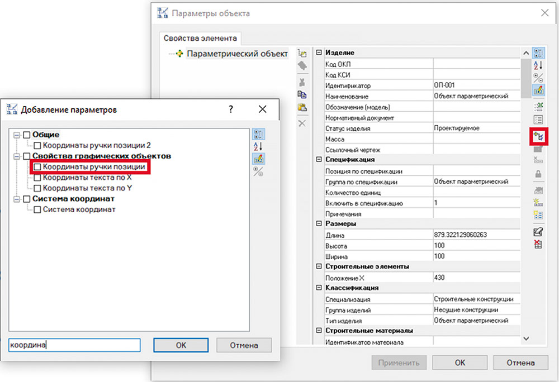This screenshot has height=382, width=559.
Task: Collapse the Изделие property section
Action: pos(319,53)
